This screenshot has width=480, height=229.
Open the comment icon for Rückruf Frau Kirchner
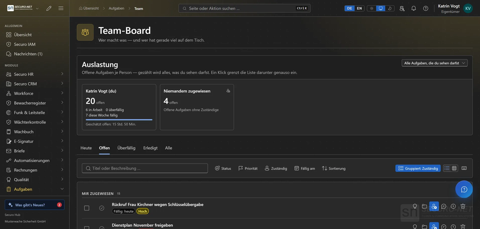(x=444, y=206)
